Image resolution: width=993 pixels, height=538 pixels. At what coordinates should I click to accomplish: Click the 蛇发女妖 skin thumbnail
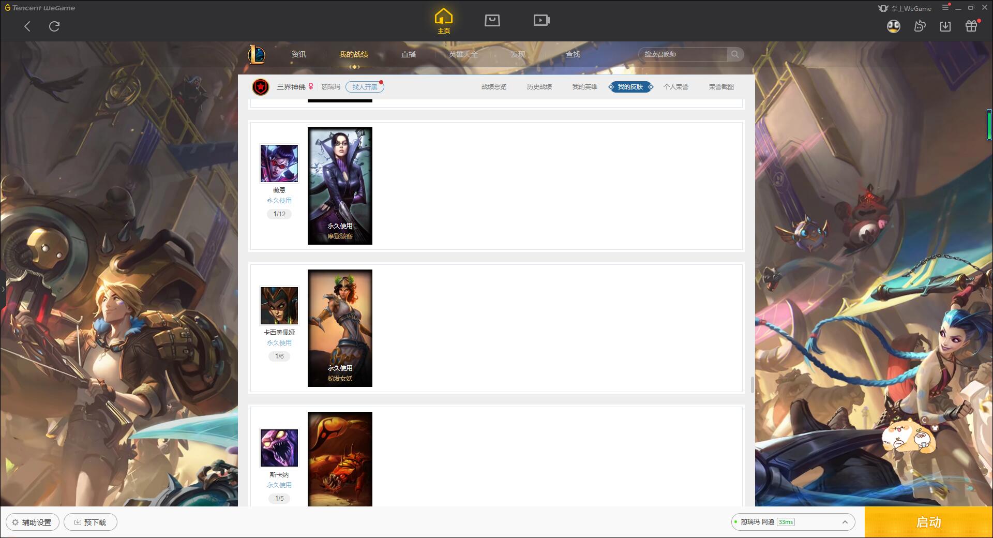point(340,328)
